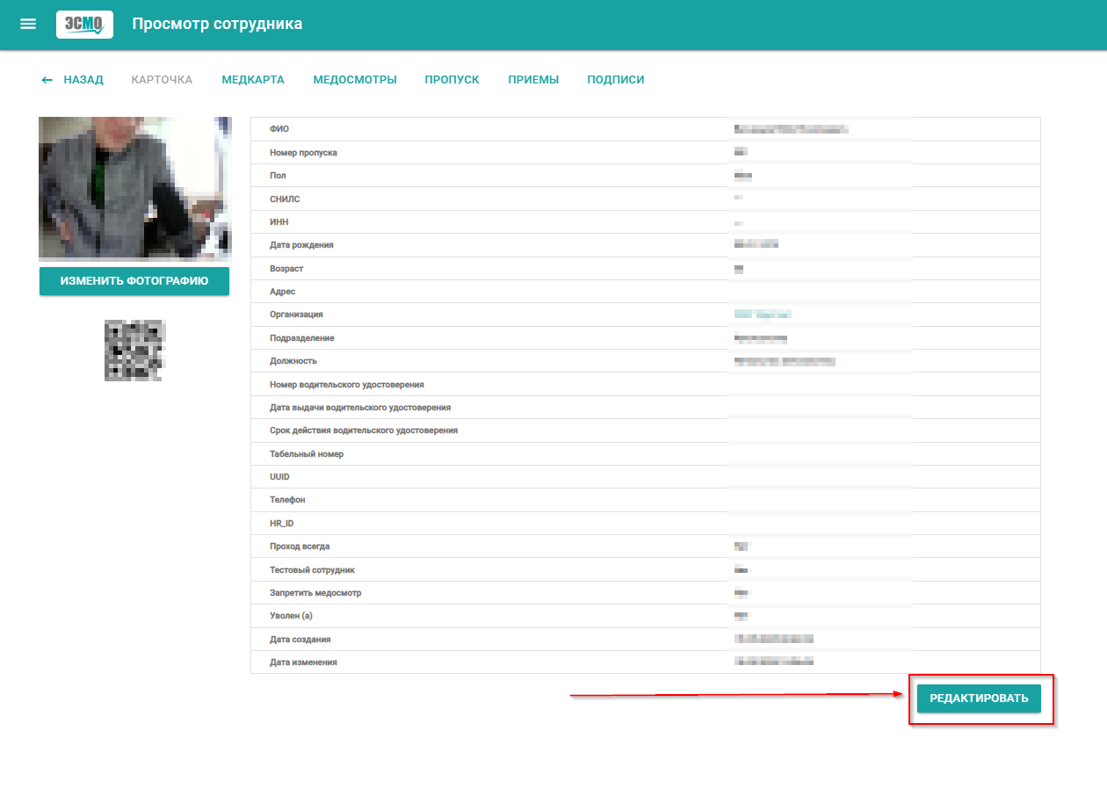Click the employee photo
Viewport: 1107px width, 796px height.
tap(135, 189)
